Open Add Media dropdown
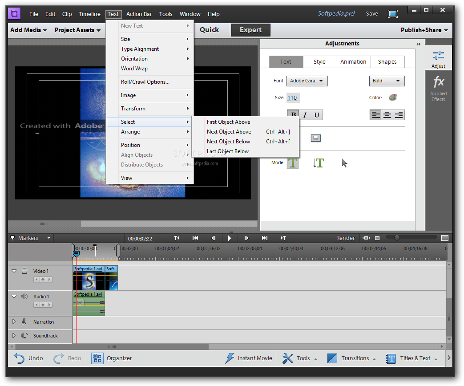This screenshot has width=464, height=386. point(29,30)
